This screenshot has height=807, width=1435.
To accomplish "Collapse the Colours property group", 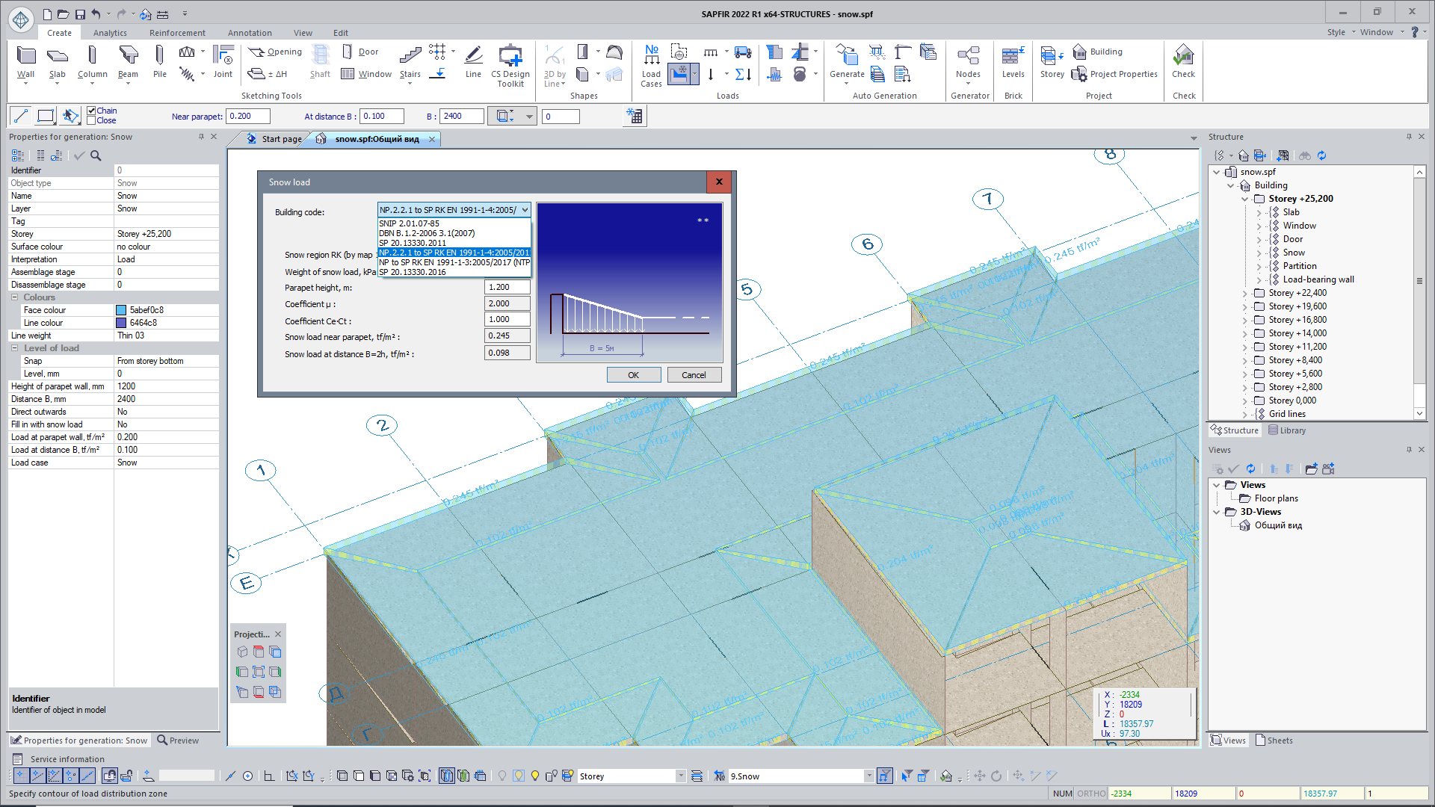I will pos(14,297).
